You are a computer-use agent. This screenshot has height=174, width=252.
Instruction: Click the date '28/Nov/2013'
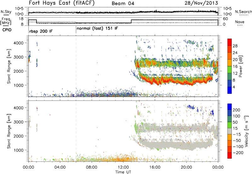click(201, 3)
